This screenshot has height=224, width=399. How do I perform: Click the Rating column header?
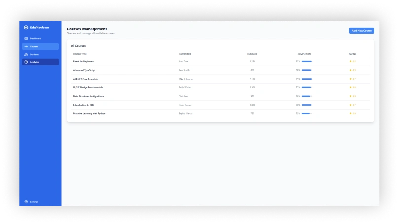pyautogui.click(x=352, y=54)
